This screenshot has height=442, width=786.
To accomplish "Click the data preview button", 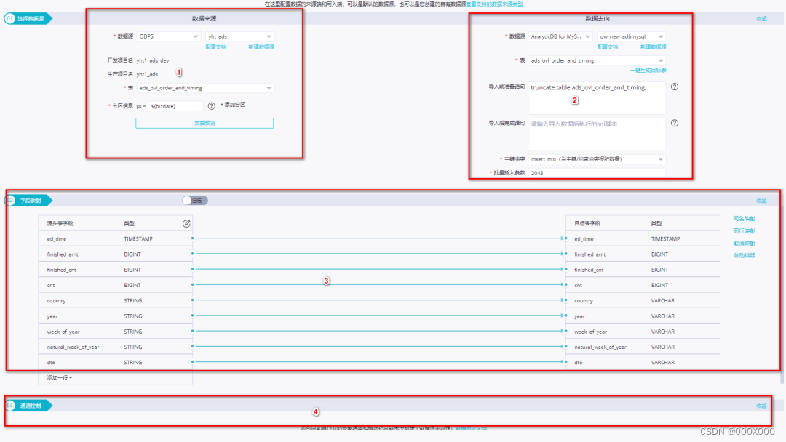I will point(205,123).
